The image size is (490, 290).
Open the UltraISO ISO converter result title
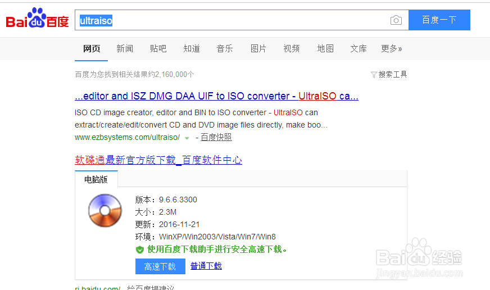coord(216,96)
